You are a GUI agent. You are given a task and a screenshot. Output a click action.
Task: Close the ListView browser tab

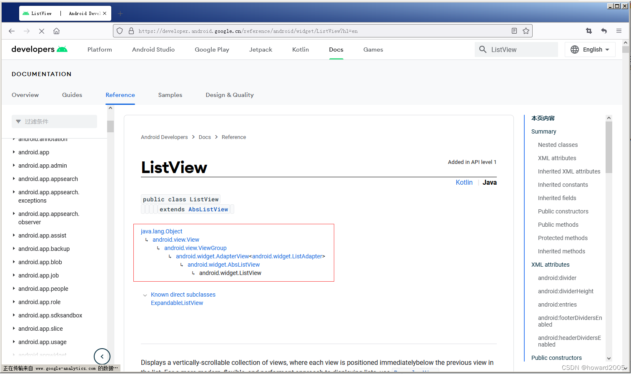[x=105, y=13]
